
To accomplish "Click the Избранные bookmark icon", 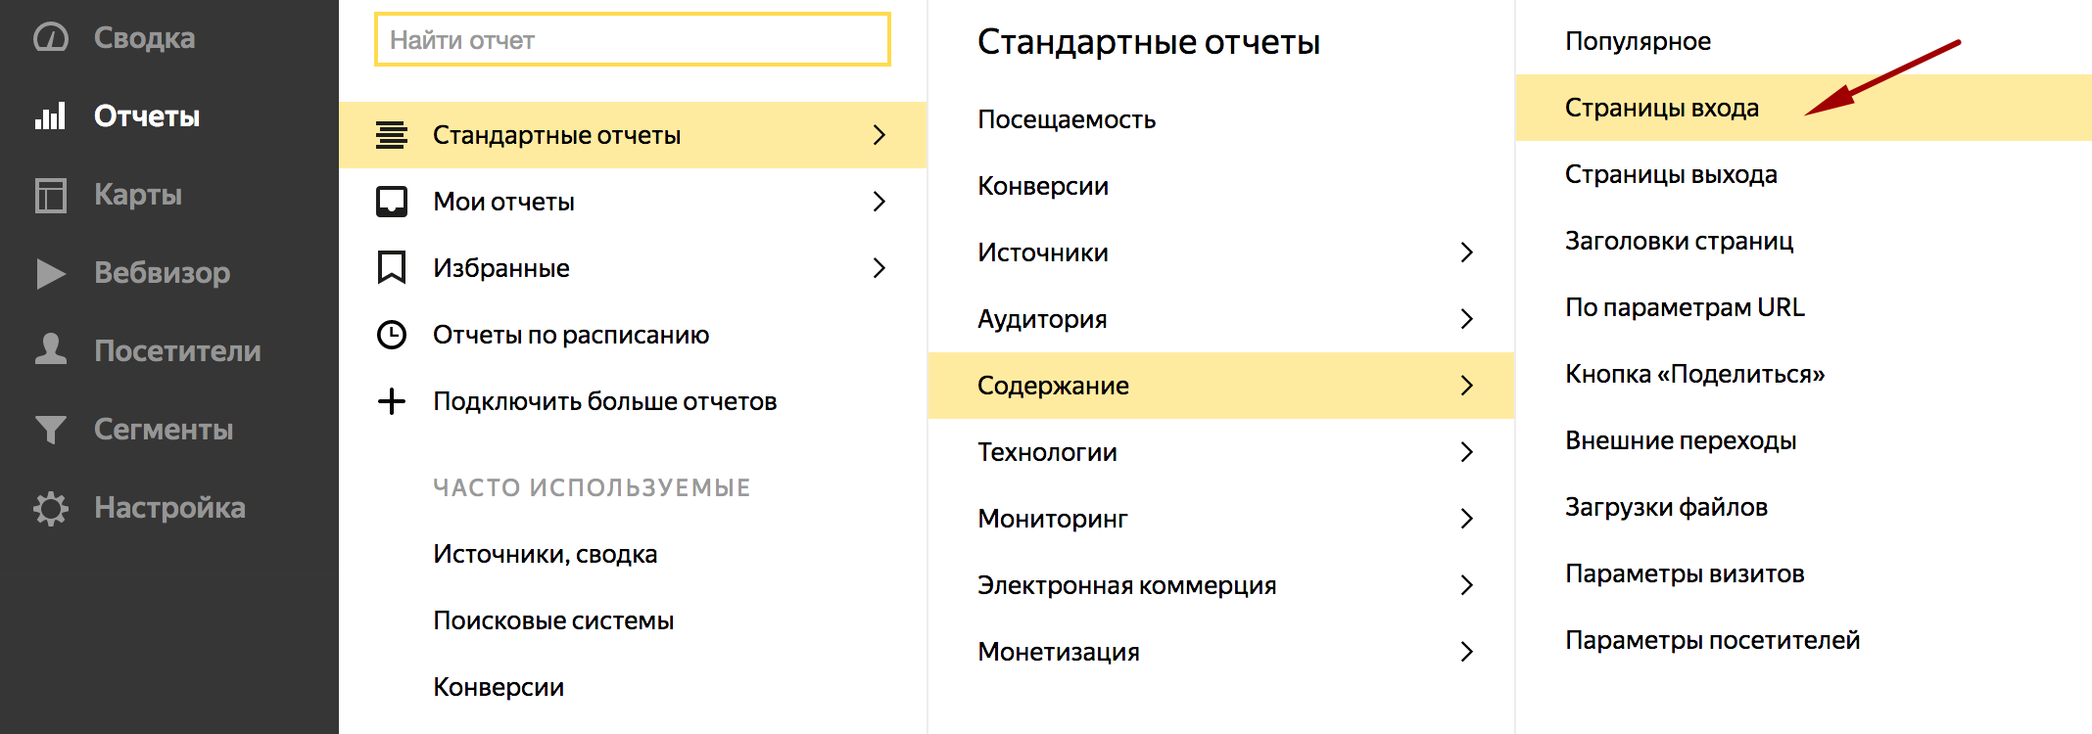I will pyautogui.click(x=392, y=267).
